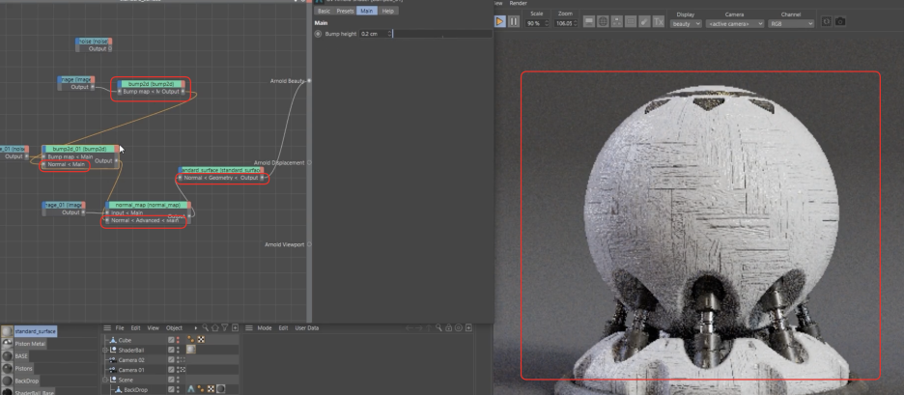Click the Arnold Beauty output port
Screen dimensions: 904x395
[x=309, y=81]
